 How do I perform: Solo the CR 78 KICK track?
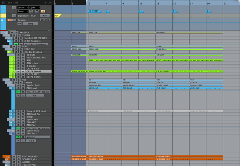tap(23, 69)
